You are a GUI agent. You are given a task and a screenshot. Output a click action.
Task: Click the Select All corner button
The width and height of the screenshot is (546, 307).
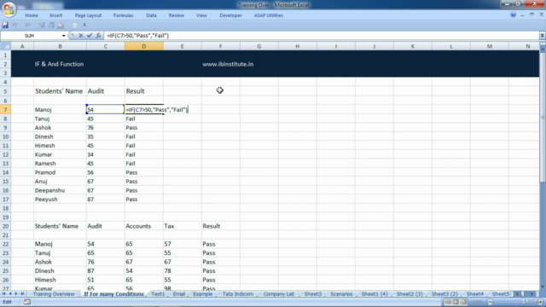tap(5, 46)
